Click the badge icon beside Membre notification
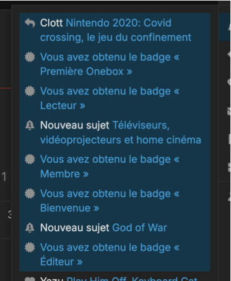 tap(30, 159)
